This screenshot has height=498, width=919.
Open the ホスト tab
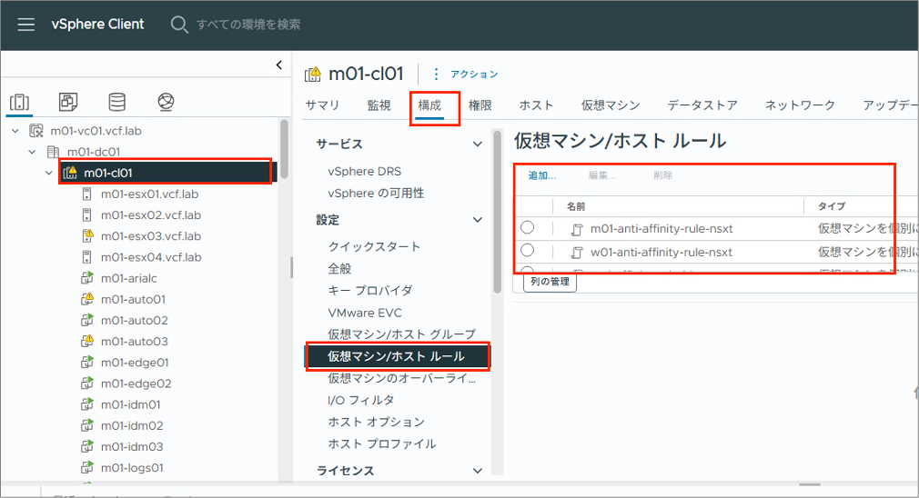click(x=536, y=105)
